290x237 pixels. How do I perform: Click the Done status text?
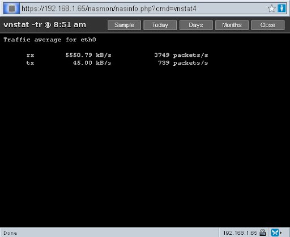[x=10, y=233]
